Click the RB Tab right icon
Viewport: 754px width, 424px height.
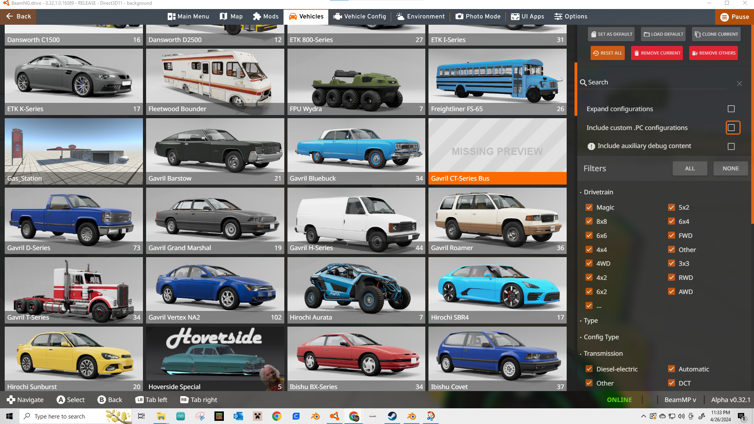[x=184, y=400]
